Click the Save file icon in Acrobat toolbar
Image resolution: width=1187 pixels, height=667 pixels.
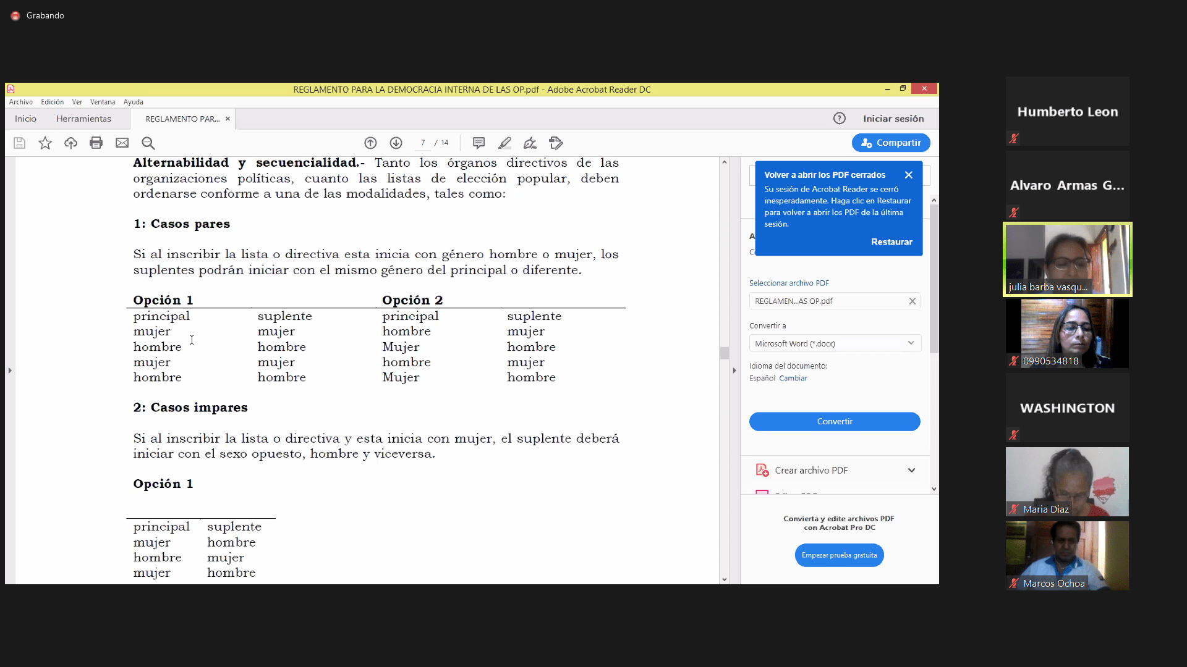pyautogui.click(x=19, y=143)
